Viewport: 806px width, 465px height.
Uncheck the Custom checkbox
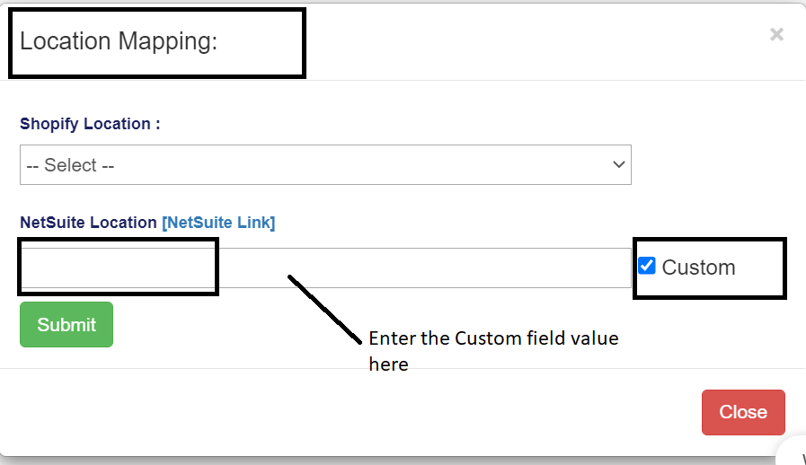[647, 266]
